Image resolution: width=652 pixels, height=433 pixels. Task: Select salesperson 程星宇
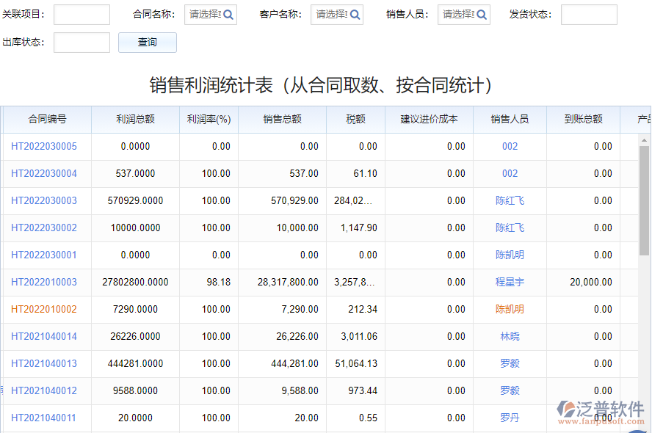(510, 282)
